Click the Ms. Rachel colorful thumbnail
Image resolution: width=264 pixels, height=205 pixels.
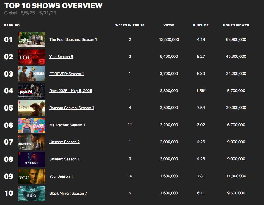click(32, 125)
